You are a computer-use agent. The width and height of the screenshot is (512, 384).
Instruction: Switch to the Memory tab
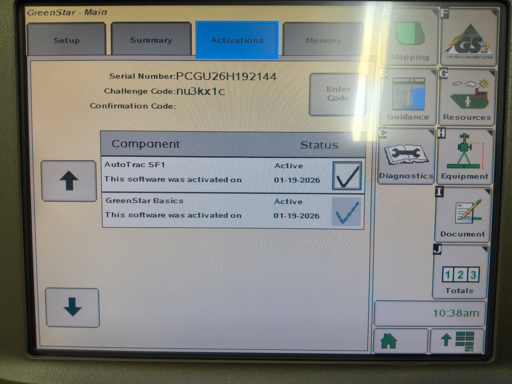point(323,40)
